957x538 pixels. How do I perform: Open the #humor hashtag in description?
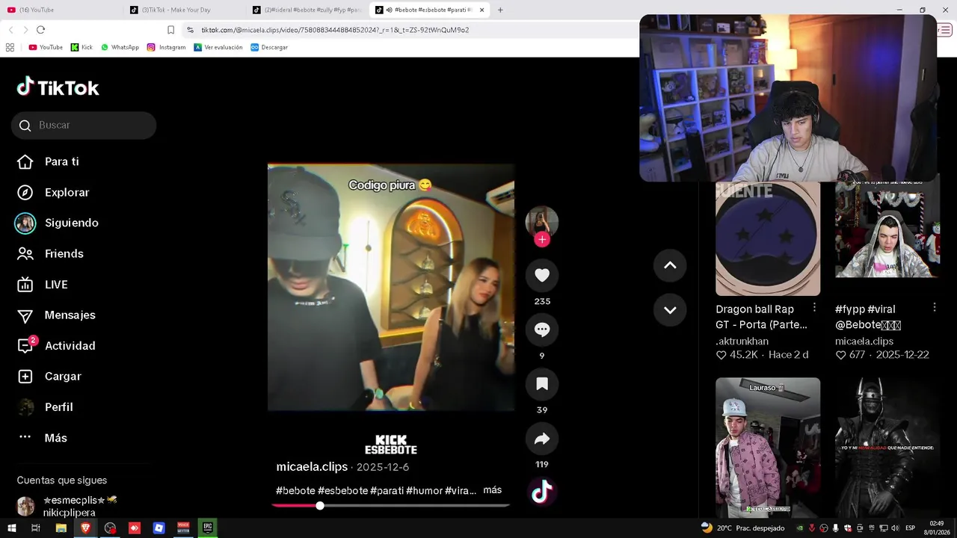click(x=425, y=491)
